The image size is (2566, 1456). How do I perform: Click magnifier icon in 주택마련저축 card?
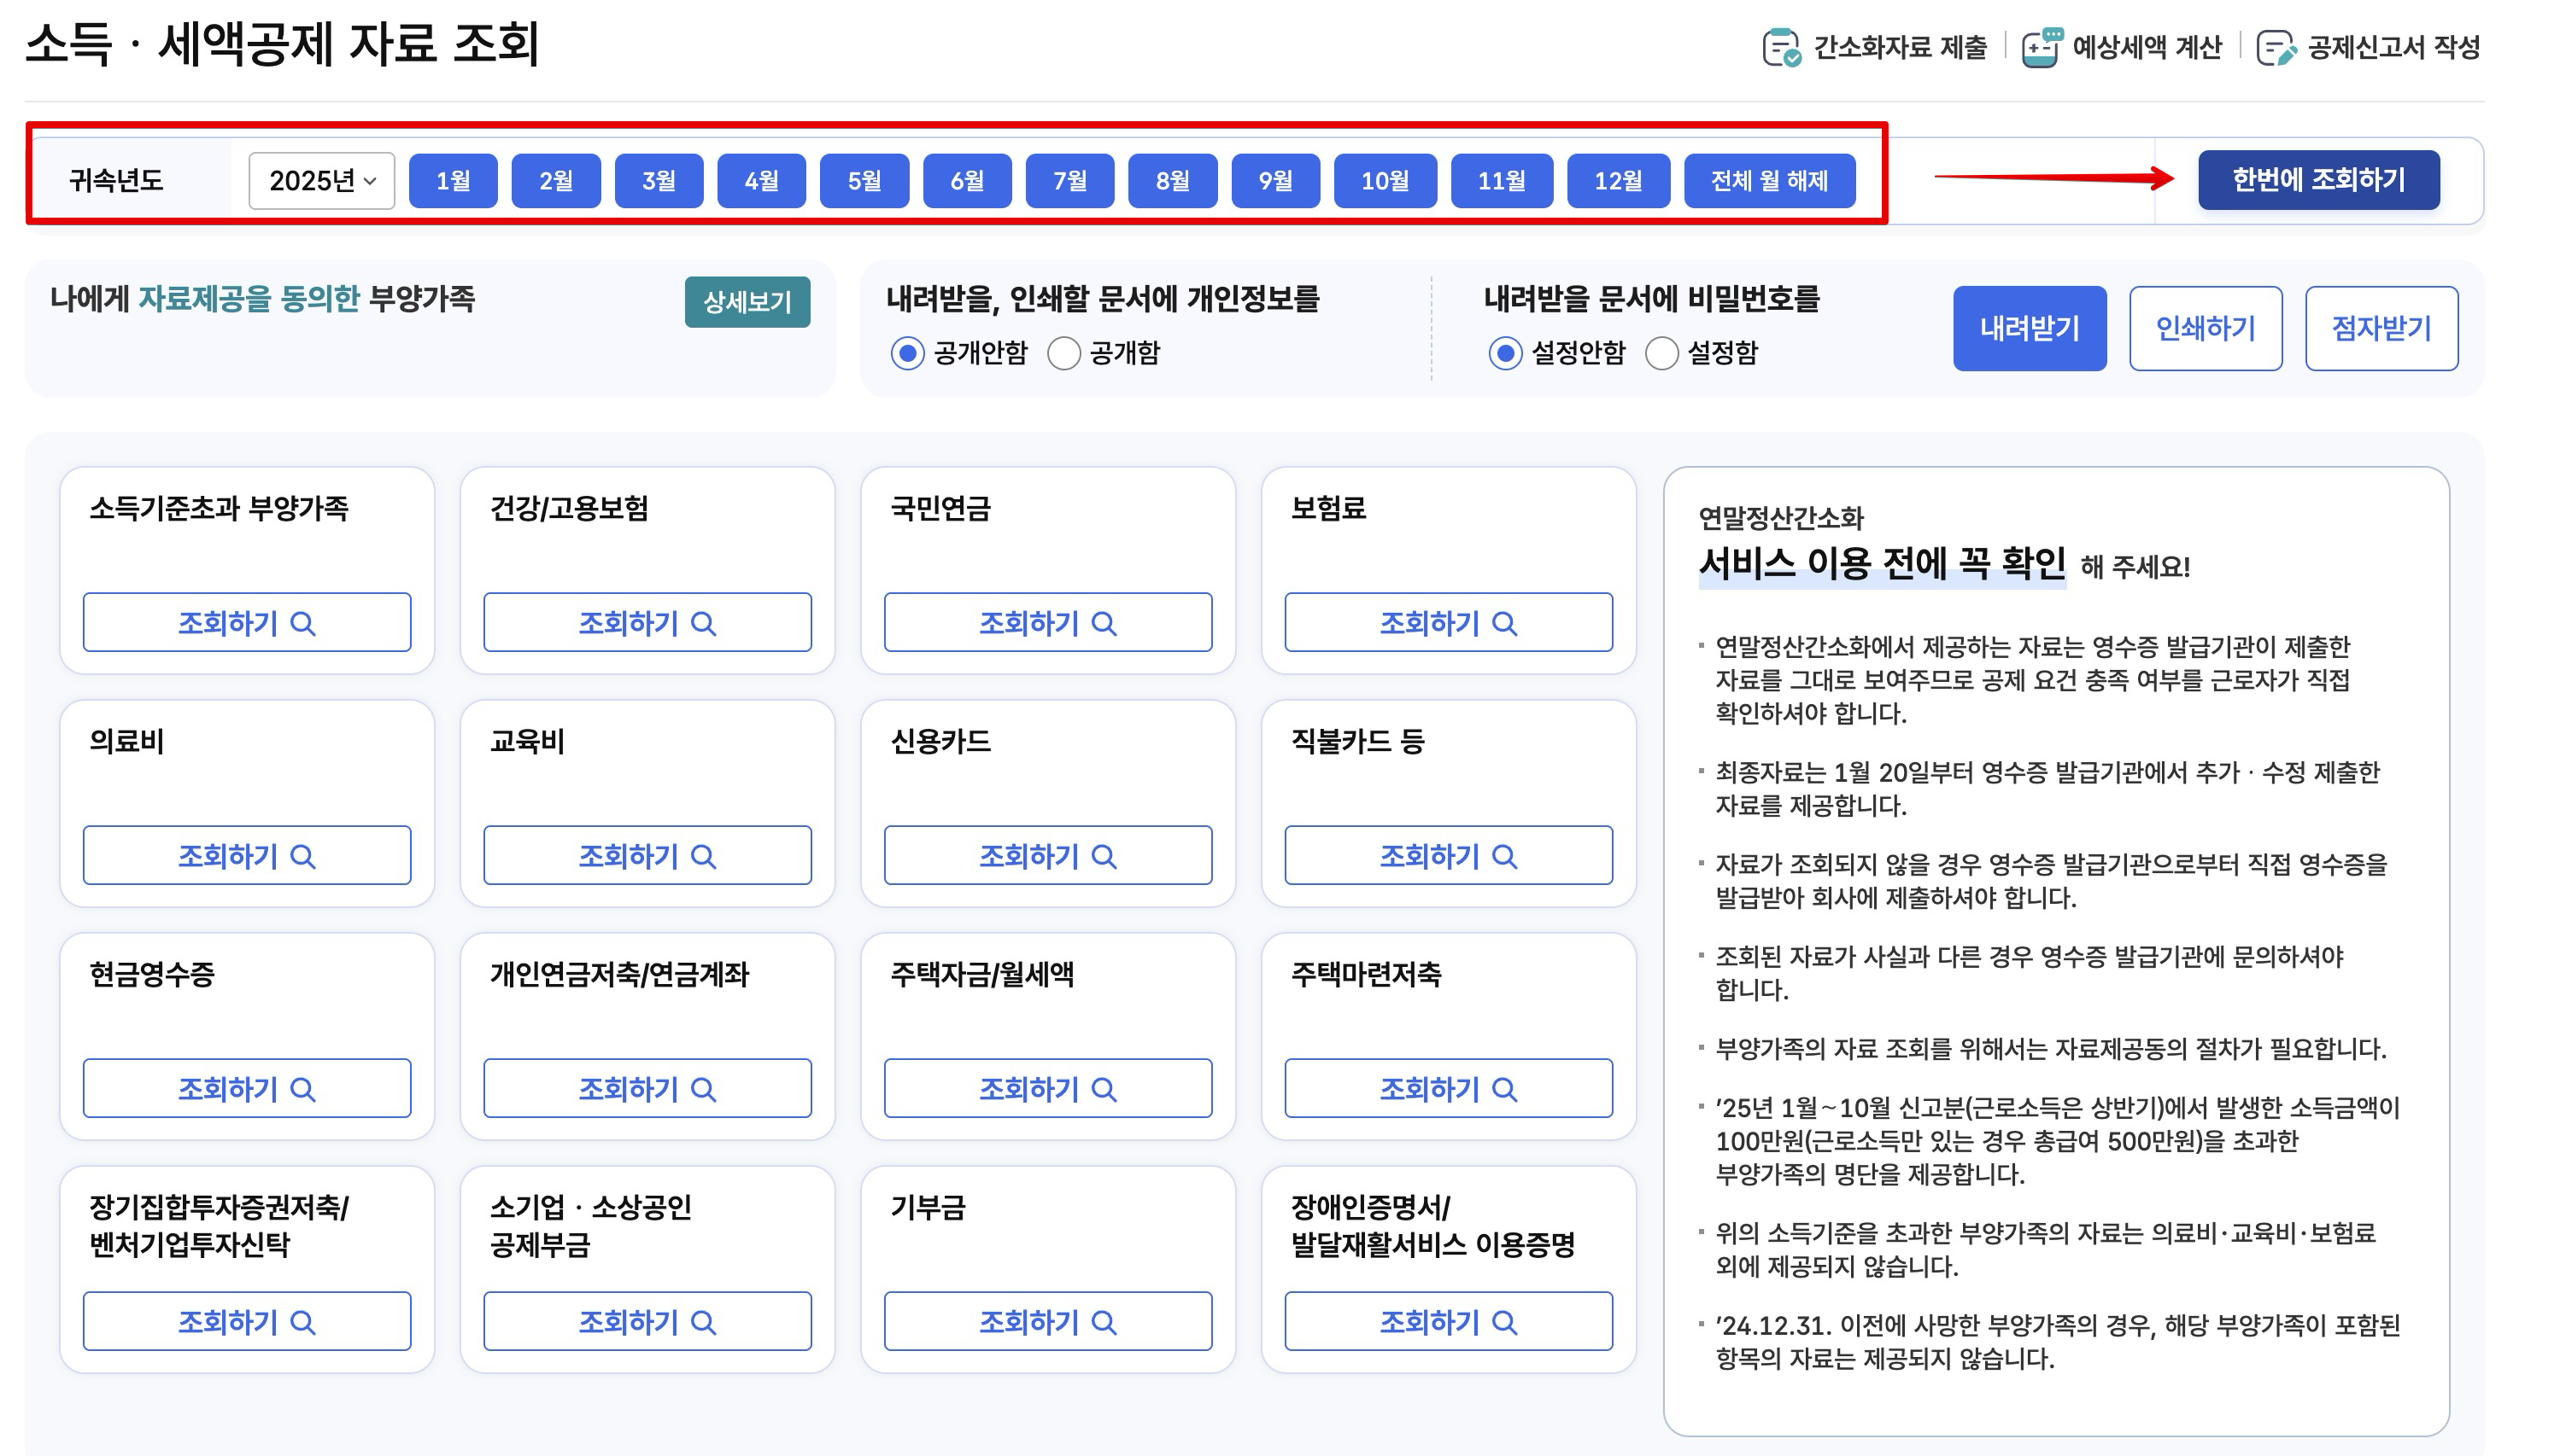[1504, 1089]
